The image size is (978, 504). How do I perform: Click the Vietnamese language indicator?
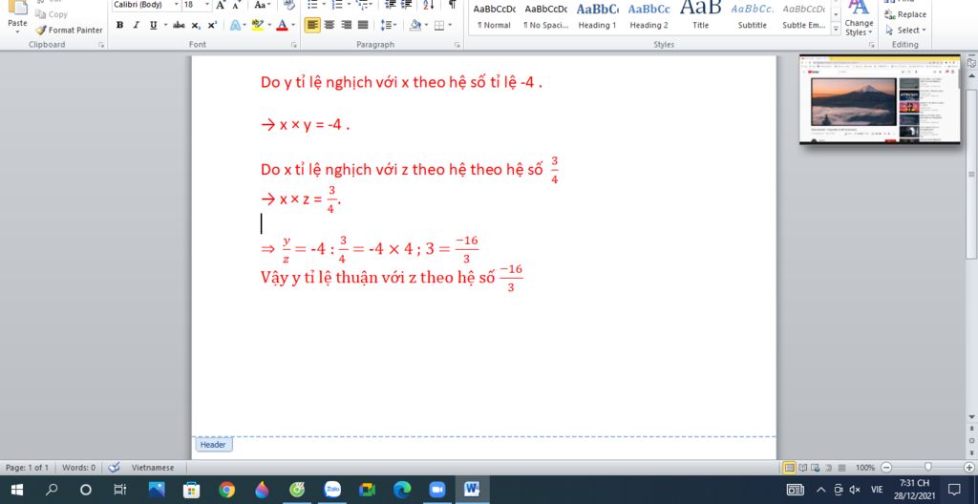point(153,467)
